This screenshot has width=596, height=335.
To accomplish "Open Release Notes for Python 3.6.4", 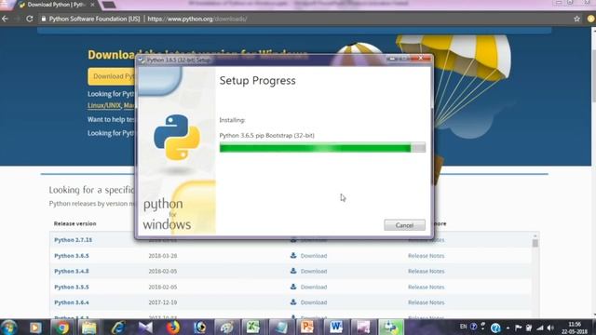I will 427,302.
